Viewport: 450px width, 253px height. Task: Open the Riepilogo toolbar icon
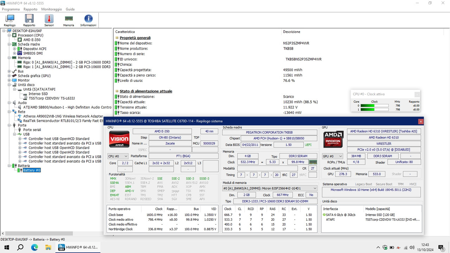coord(9,20)
